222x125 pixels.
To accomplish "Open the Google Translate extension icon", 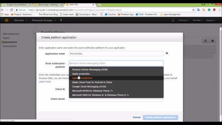I will pos(198,10).
